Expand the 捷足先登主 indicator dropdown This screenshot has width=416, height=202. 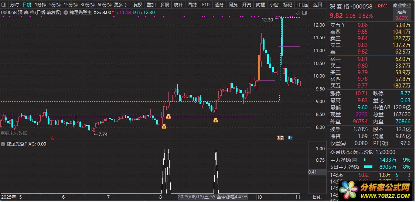(65, 13)
